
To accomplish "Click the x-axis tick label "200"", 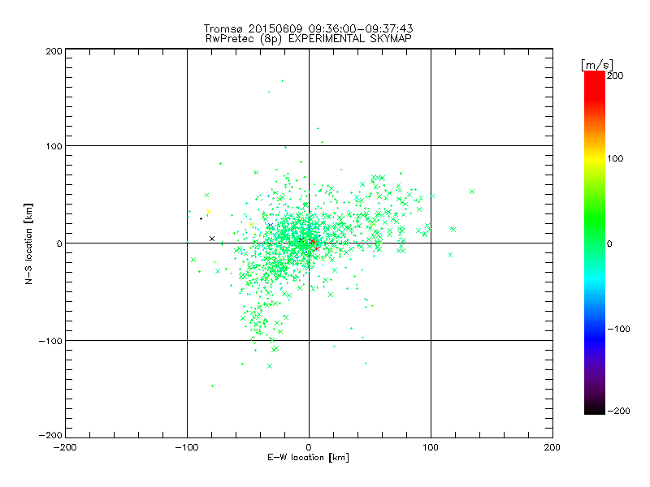I will [552, 447].
